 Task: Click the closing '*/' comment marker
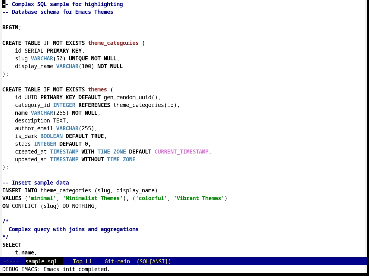point(5,237)
